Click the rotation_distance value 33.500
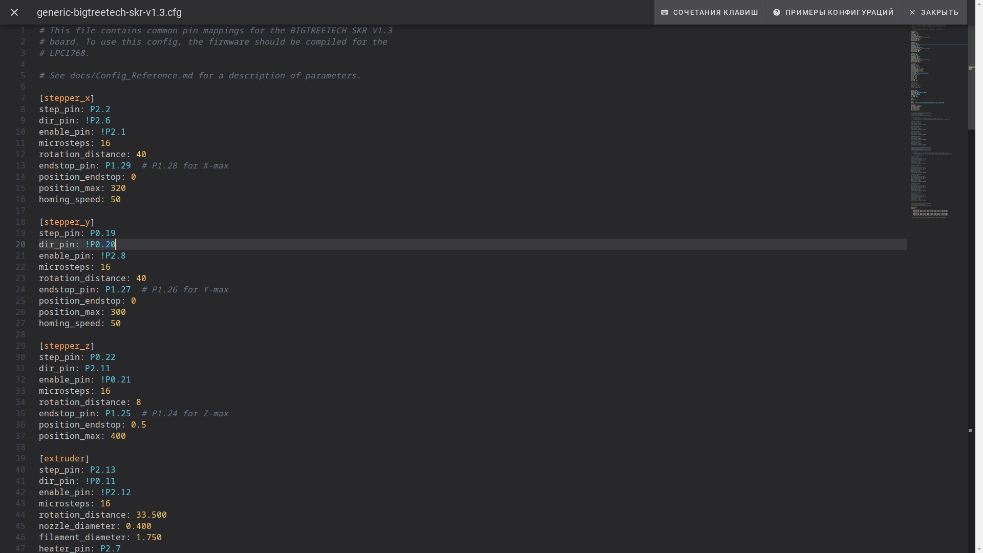Viewport: 983px width, 553px height. [x=151, y=515]
